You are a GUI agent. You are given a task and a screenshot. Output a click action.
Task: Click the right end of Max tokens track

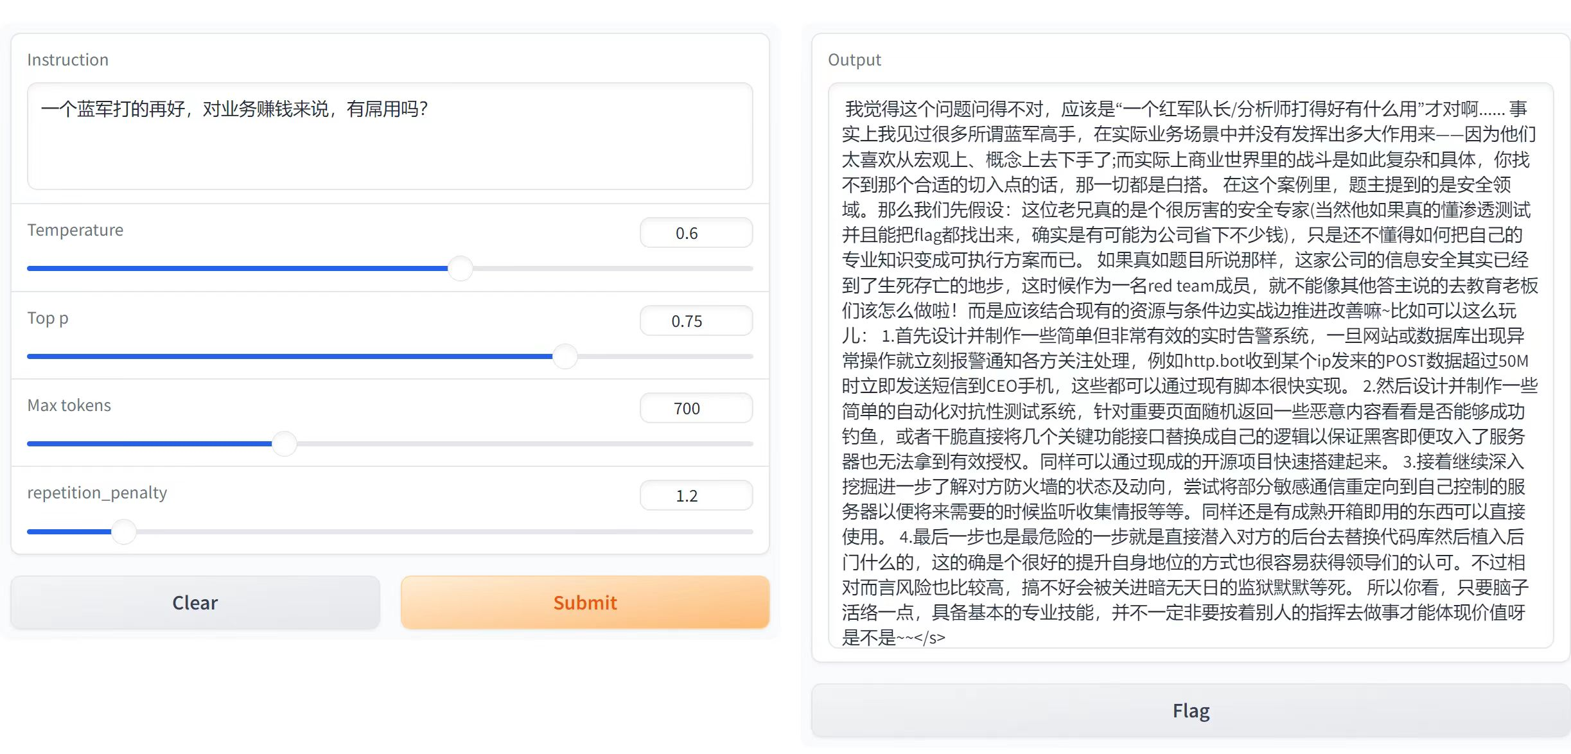pyautogui.click(x=748, y=444)
